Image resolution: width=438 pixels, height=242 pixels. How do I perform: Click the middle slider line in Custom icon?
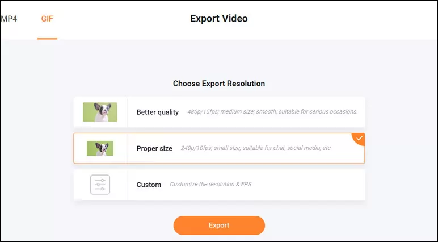pos(100,185)
